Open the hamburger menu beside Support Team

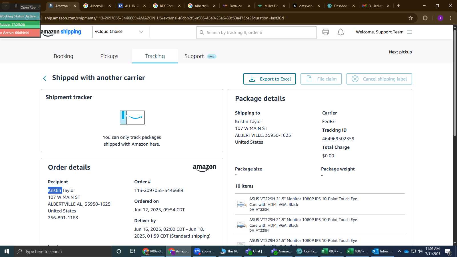tap(409, 32)
